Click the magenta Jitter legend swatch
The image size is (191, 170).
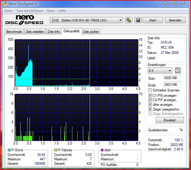point(102,150)
